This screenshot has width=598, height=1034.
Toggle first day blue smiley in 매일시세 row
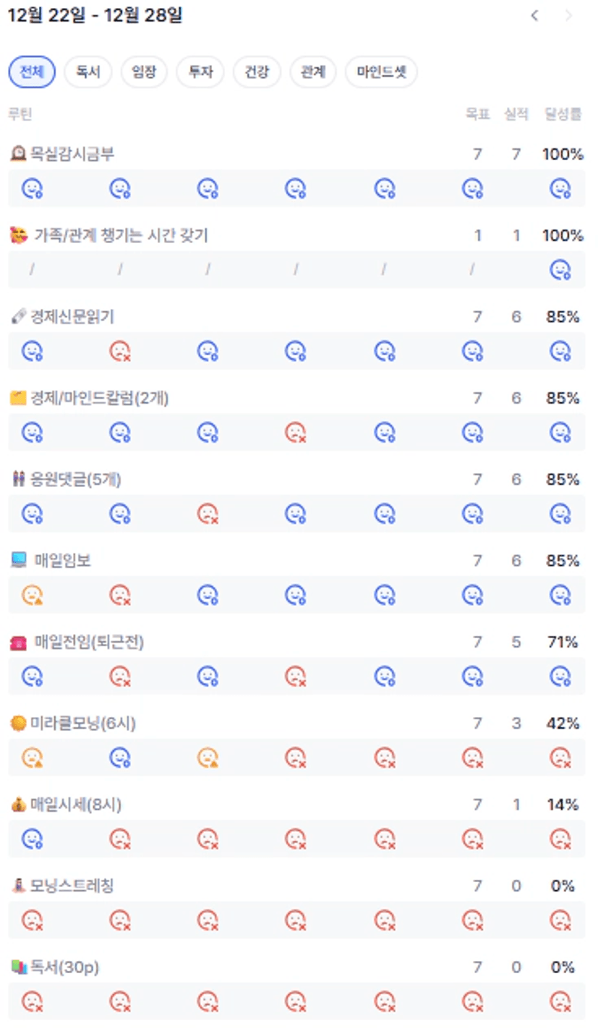click(32, 839)
